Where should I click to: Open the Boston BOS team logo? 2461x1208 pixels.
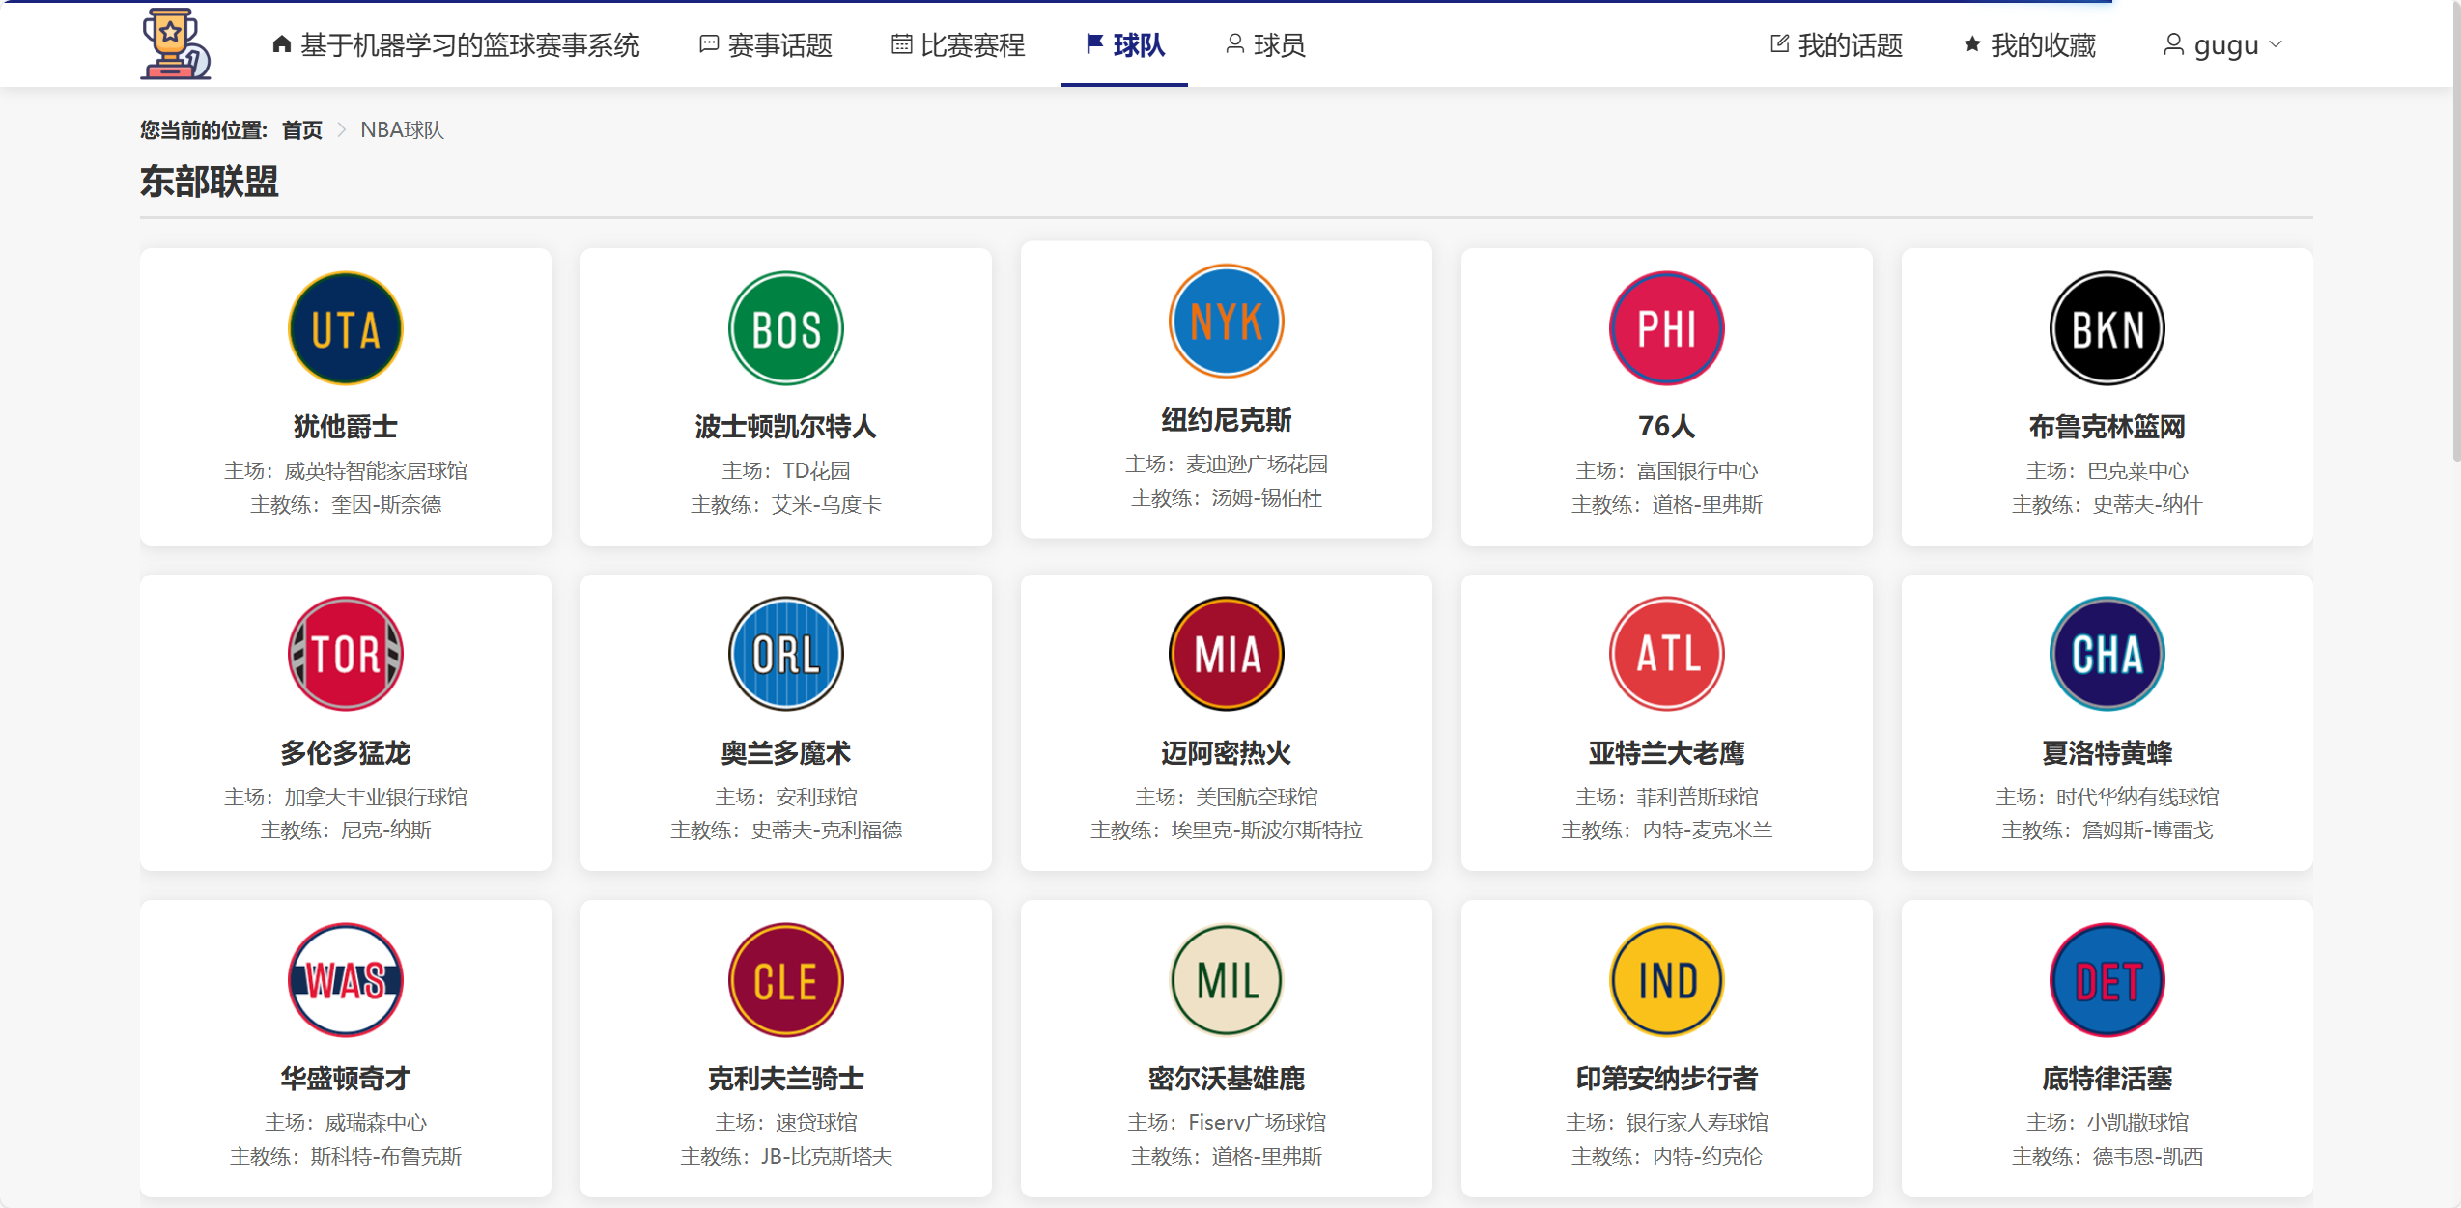pyautogui.click(x=786, y=328)
